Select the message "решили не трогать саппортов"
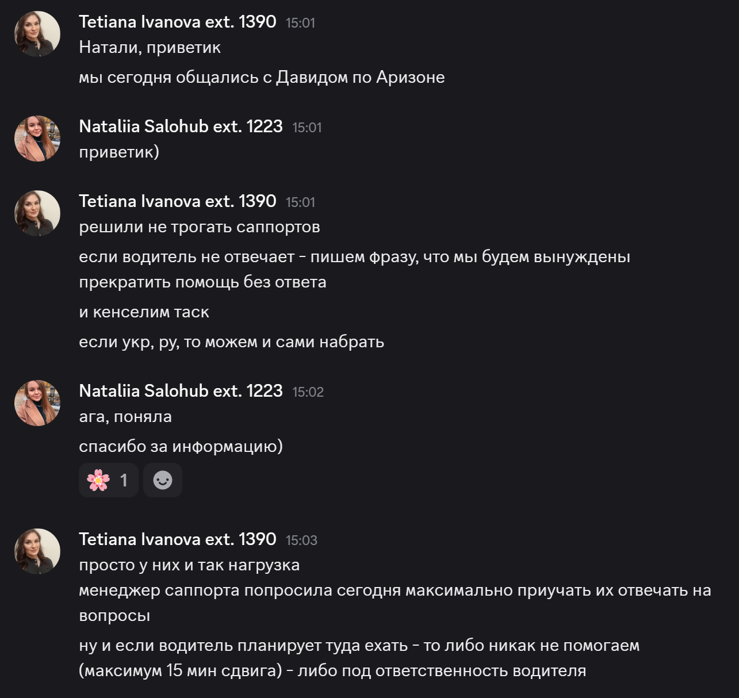This screenshot has height=698, width=739. 200,227
